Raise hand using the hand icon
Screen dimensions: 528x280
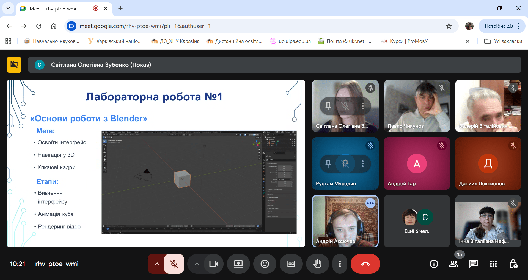(317, 264)
